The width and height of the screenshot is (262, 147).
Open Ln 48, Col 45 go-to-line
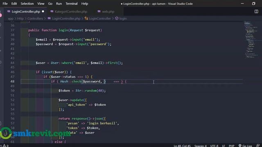click(x=182, y=145)
